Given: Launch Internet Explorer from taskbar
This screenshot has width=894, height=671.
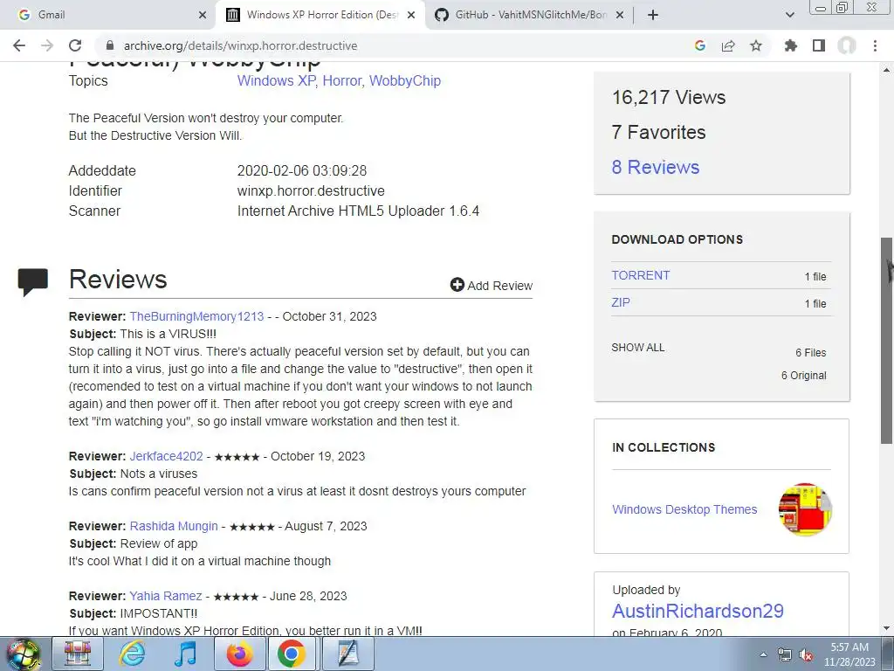Looking at the screenshot, I should click(133, 654).
